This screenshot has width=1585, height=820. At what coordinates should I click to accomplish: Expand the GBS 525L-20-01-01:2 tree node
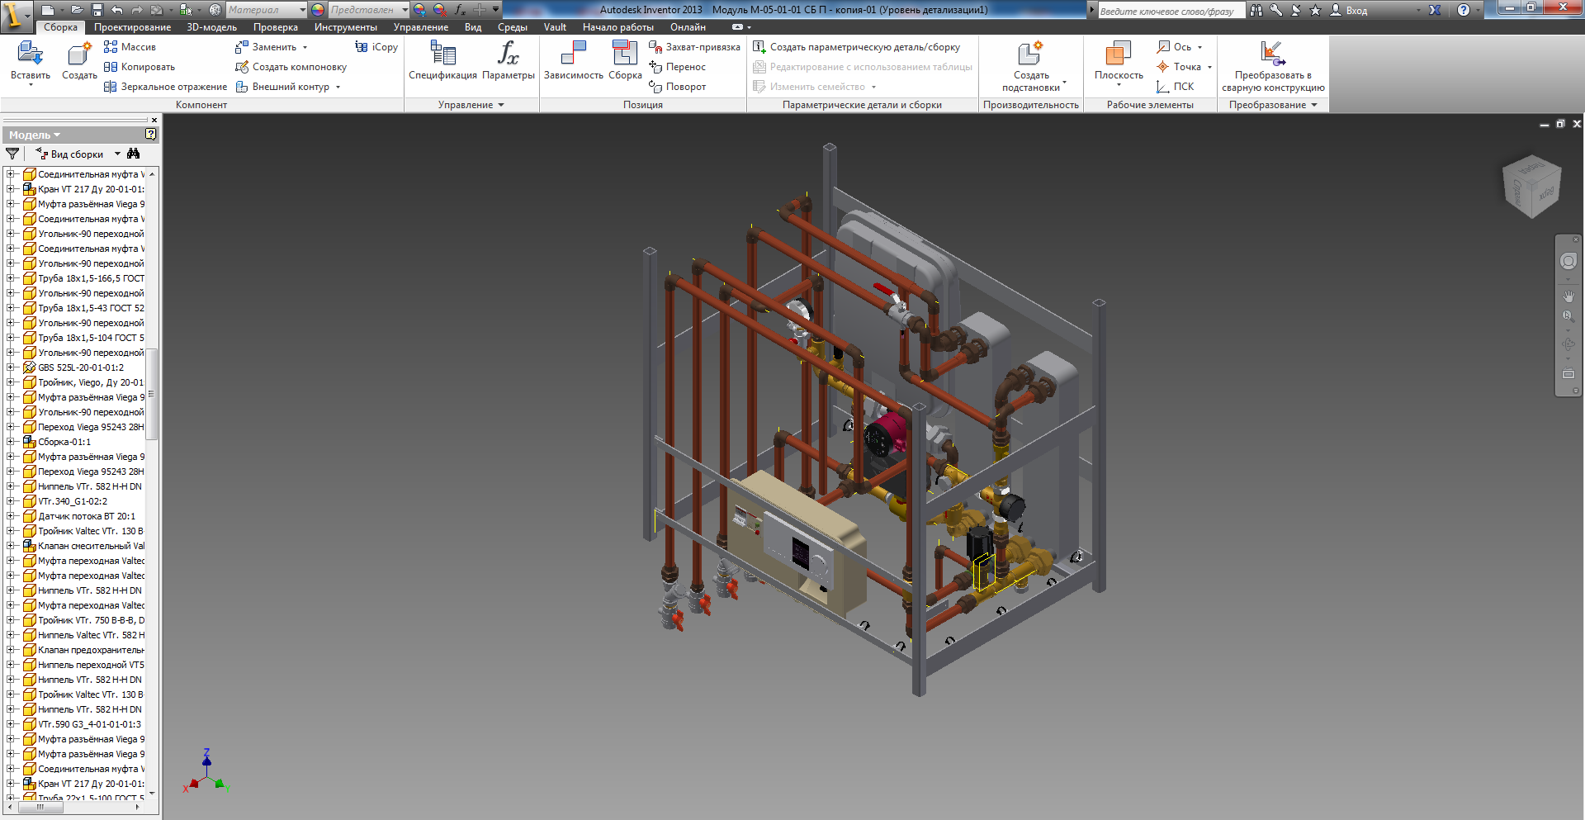[x=10, y=367]
